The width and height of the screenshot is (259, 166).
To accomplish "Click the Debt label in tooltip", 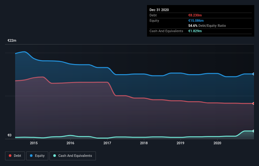I will tap(153, 15).
